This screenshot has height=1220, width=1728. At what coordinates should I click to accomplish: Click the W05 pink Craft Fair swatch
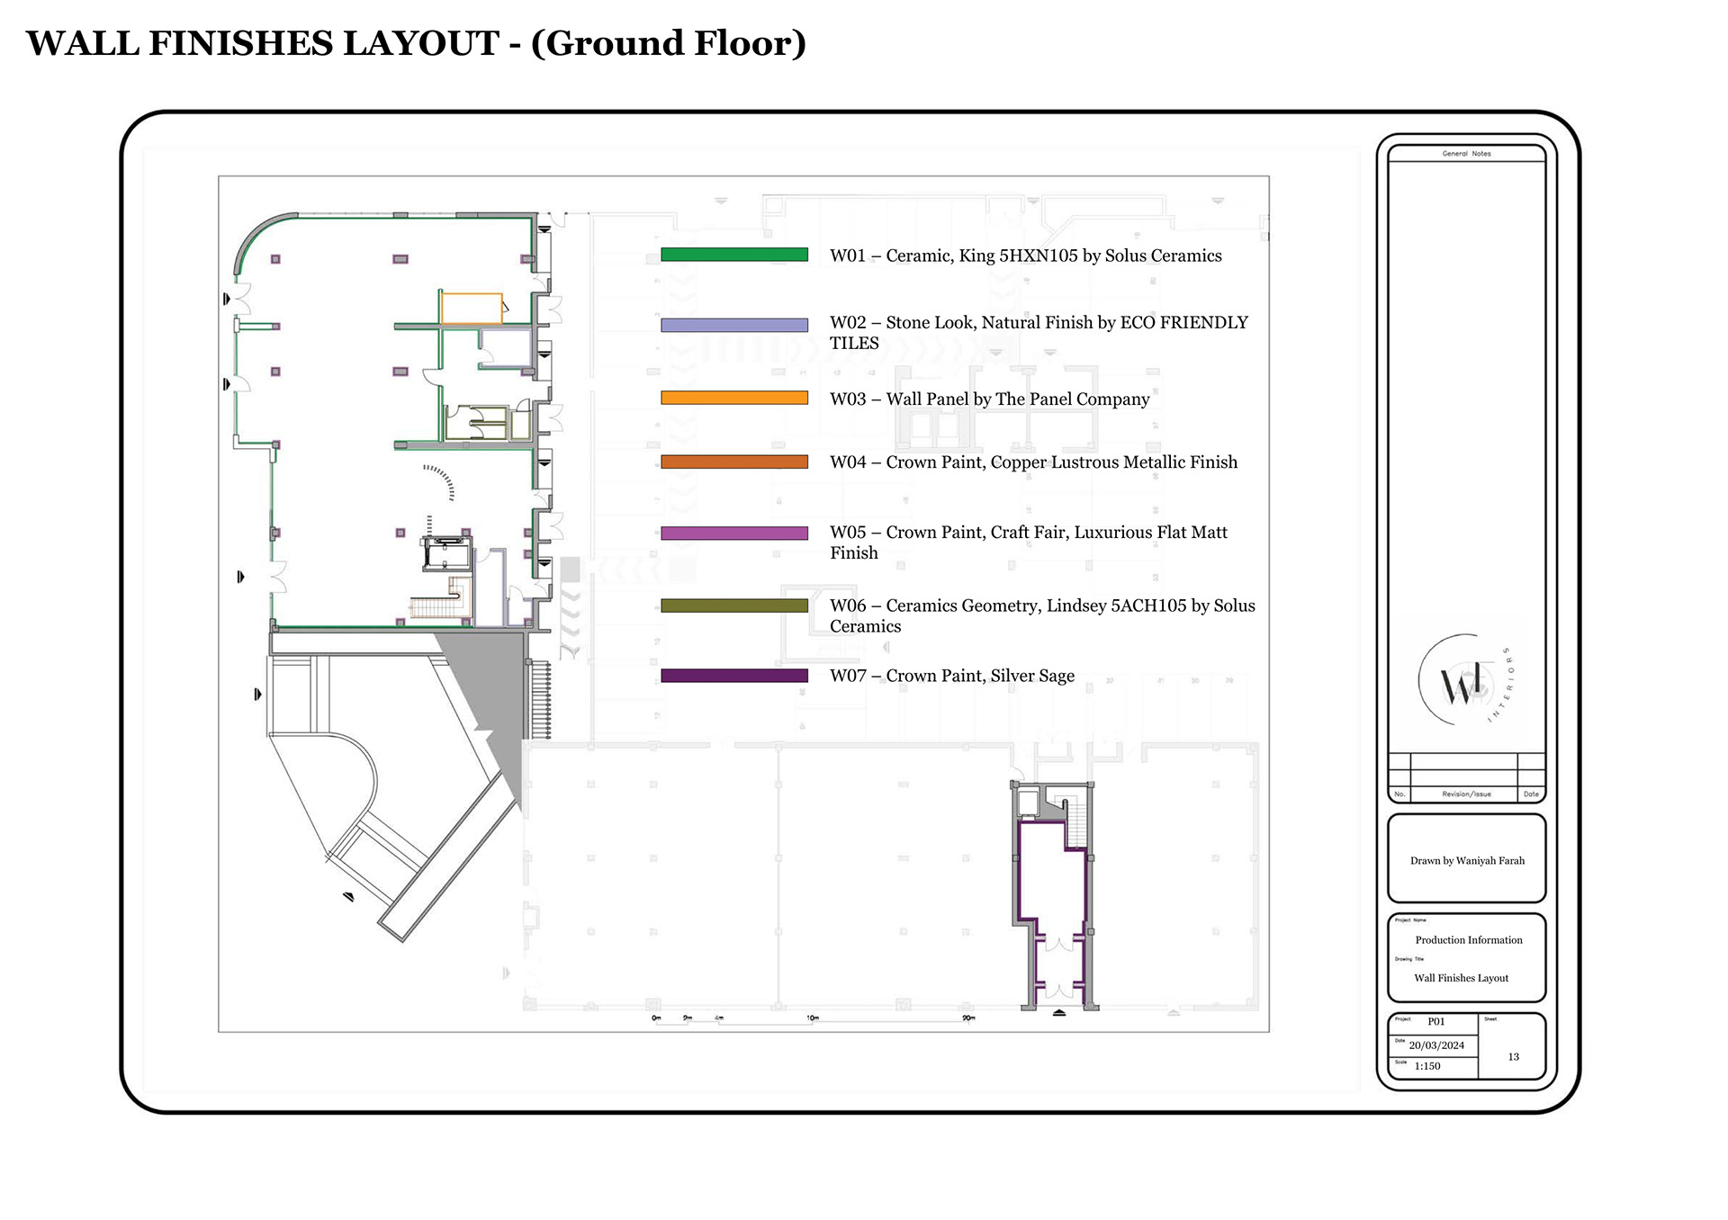coord(733,534)
